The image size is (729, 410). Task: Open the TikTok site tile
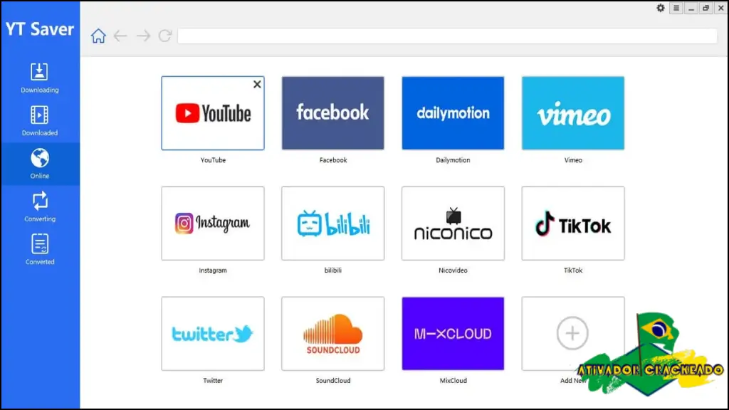pos(573,224)
